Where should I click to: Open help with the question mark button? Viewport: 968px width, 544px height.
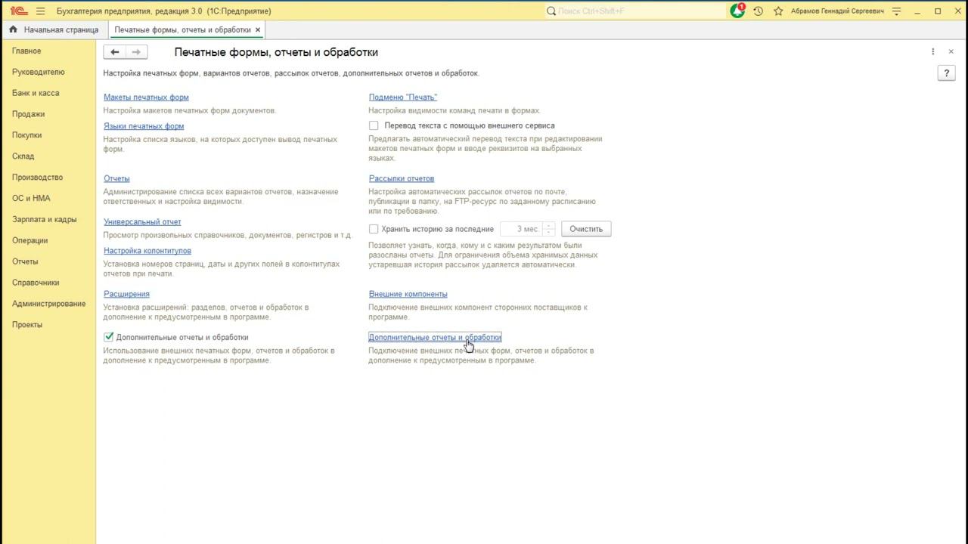click(946, 73)
